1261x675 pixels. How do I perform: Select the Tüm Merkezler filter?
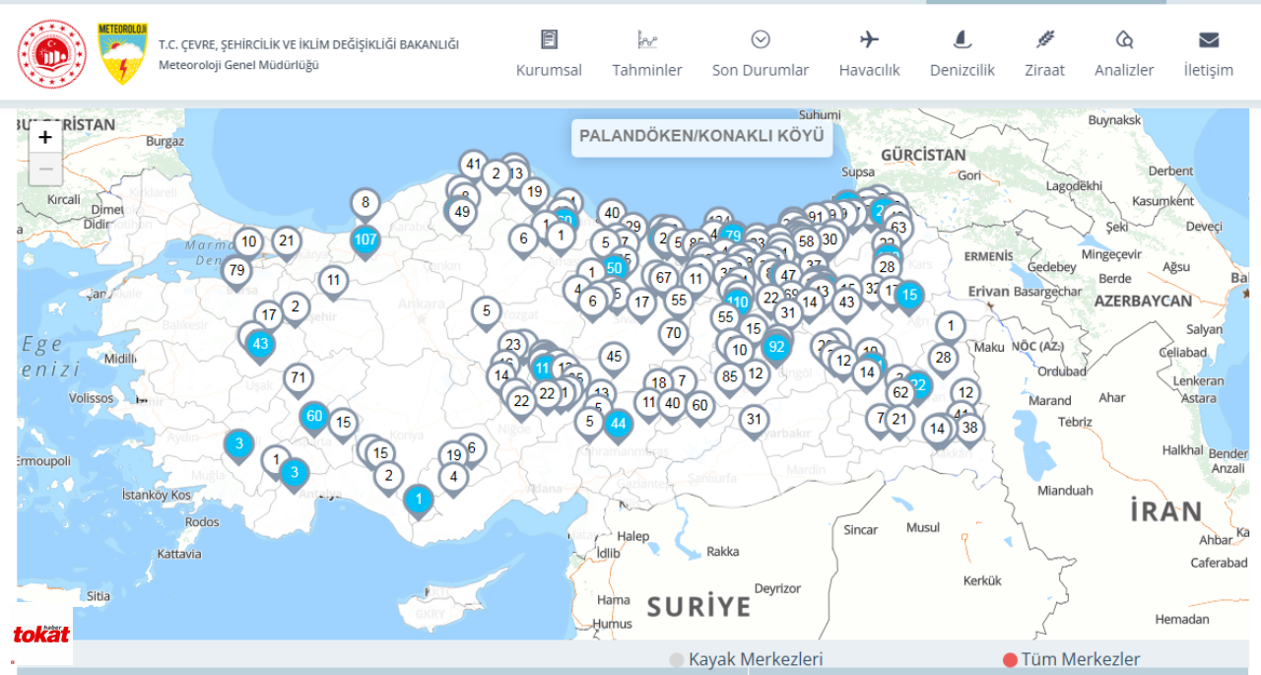pyautogui.click(x=1071, y=659)
